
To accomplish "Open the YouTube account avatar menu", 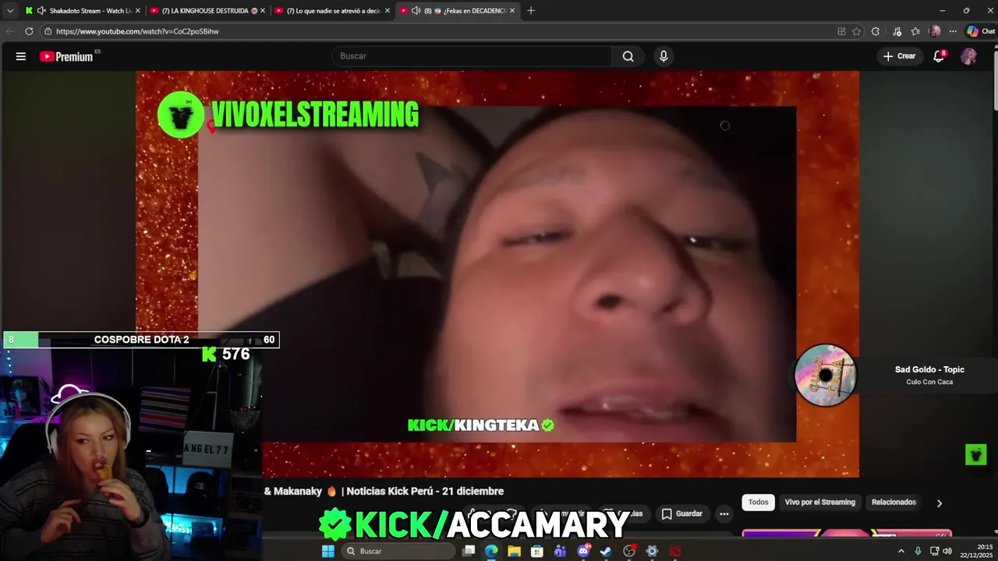I will [968, 56].
